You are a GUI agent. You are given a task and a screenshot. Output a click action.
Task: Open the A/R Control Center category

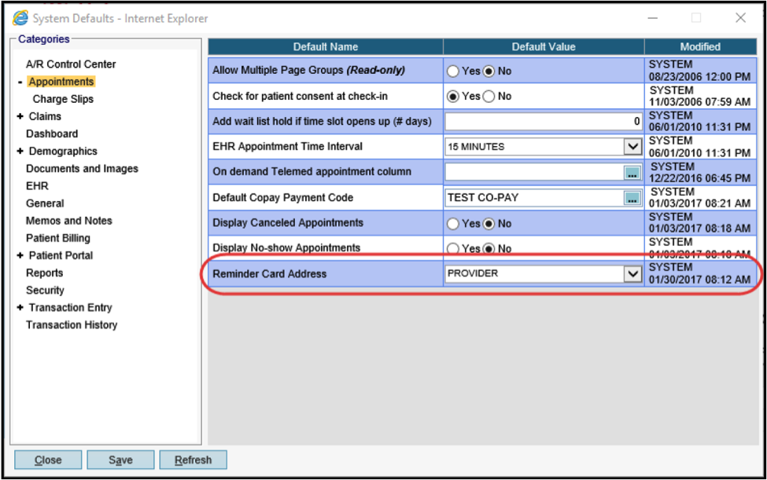click(71, 64)
